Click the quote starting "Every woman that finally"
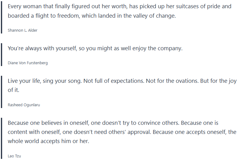The width and height of the screenshot is (246, 161). [x=119, y=11]
